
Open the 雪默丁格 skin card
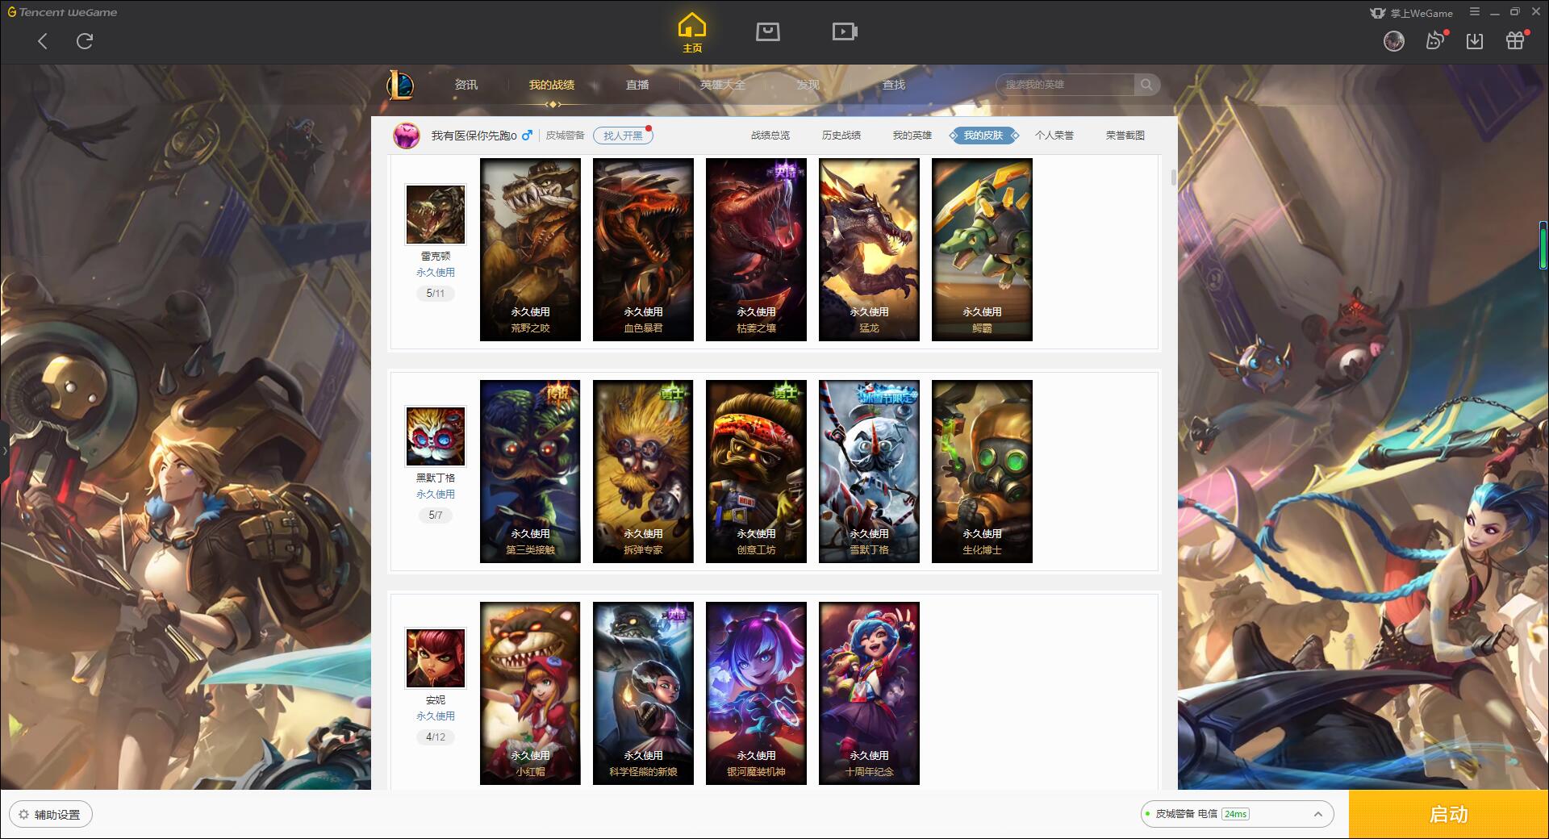coord(869,471)
